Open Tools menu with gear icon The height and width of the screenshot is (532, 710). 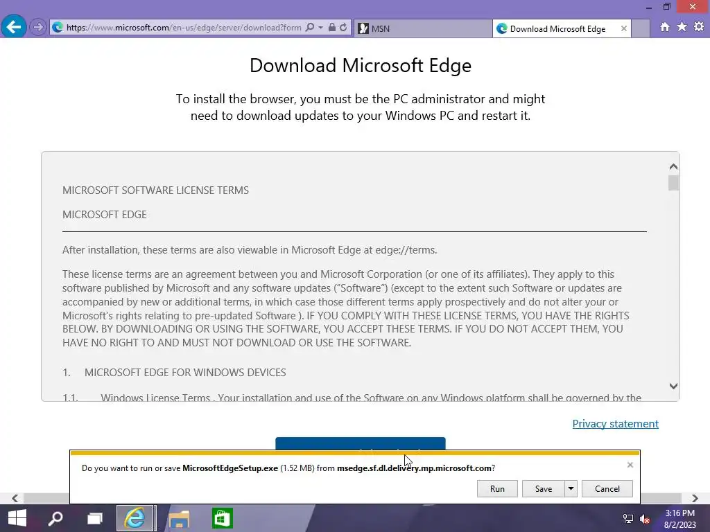click(x=699, y=27)
